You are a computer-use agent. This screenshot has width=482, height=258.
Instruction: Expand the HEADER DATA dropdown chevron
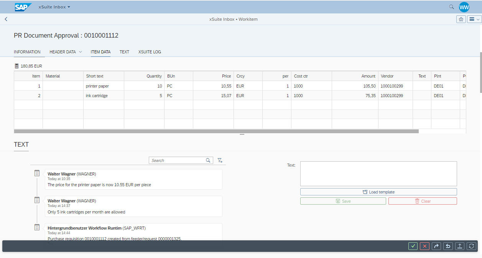(80, 52)
